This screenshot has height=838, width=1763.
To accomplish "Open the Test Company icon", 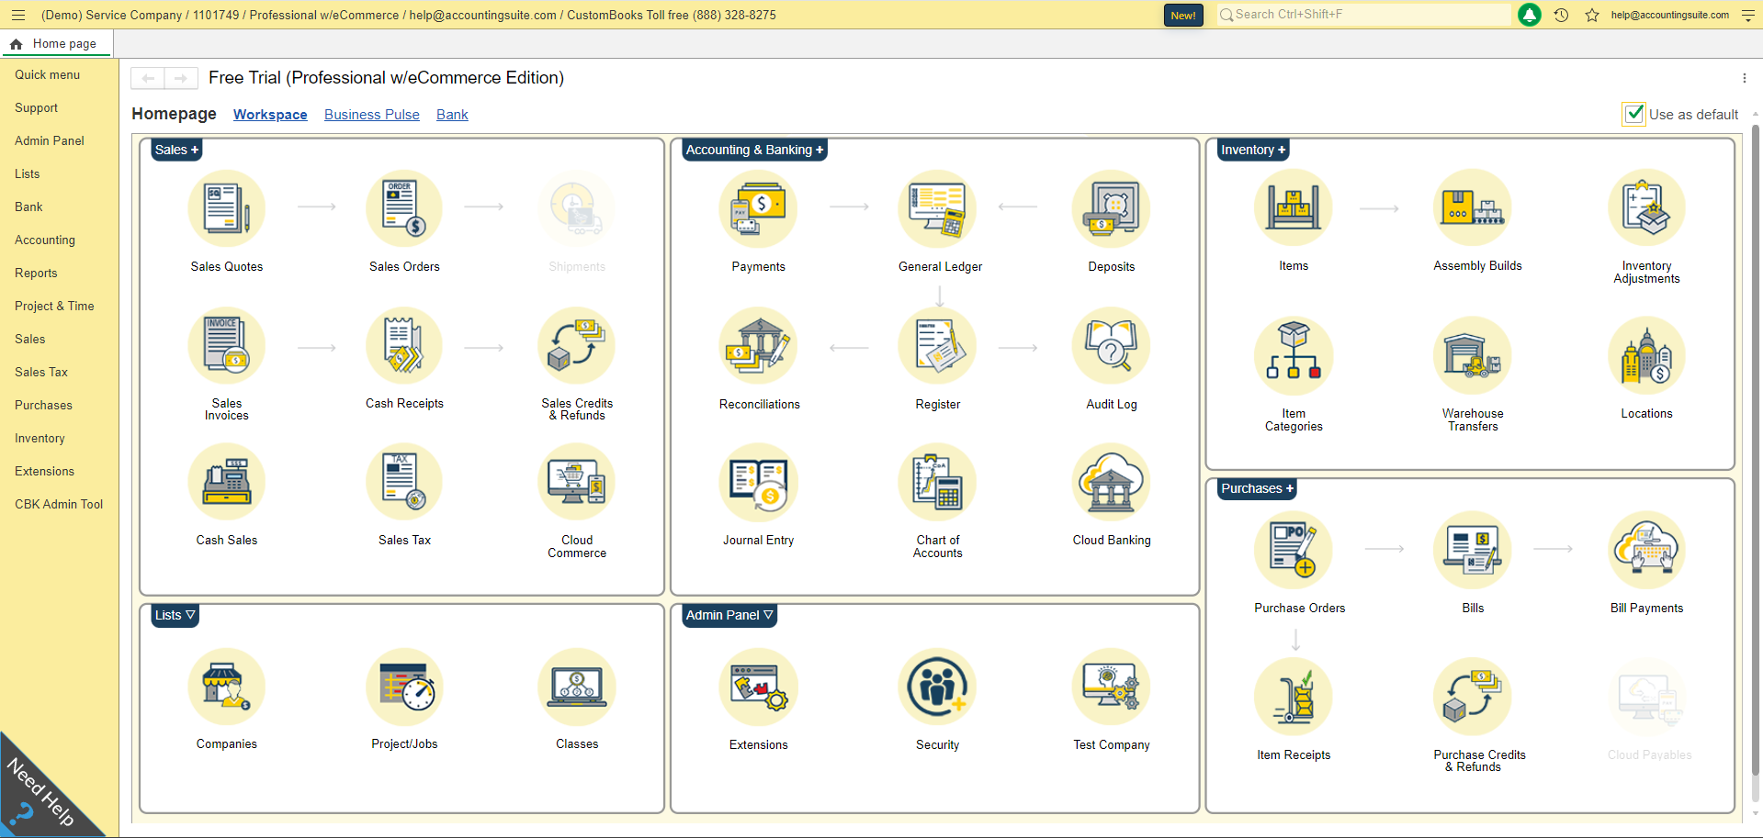I will 1112,687.
